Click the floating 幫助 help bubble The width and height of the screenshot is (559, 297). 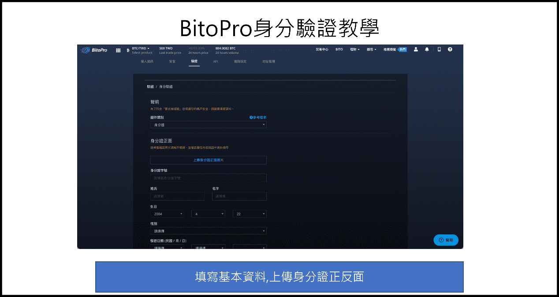tap(446, 240)
